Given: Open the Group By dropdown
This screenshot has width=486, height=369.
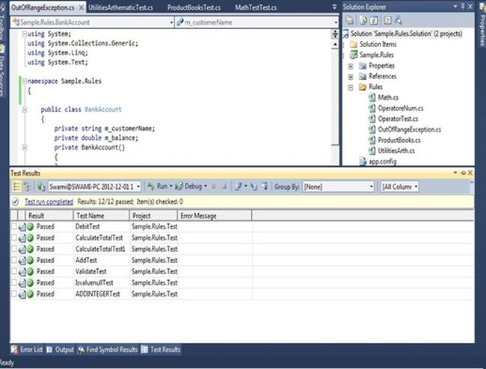Looking at the screenshot, I should pos(369,187).
